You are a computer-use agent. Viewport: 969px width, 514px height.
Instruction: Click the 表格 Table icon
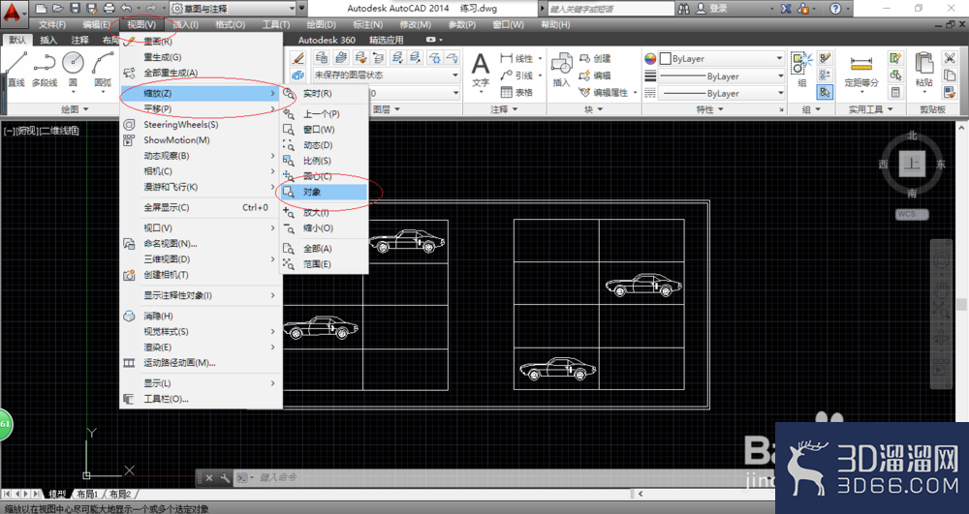click(x=516, y=92)
